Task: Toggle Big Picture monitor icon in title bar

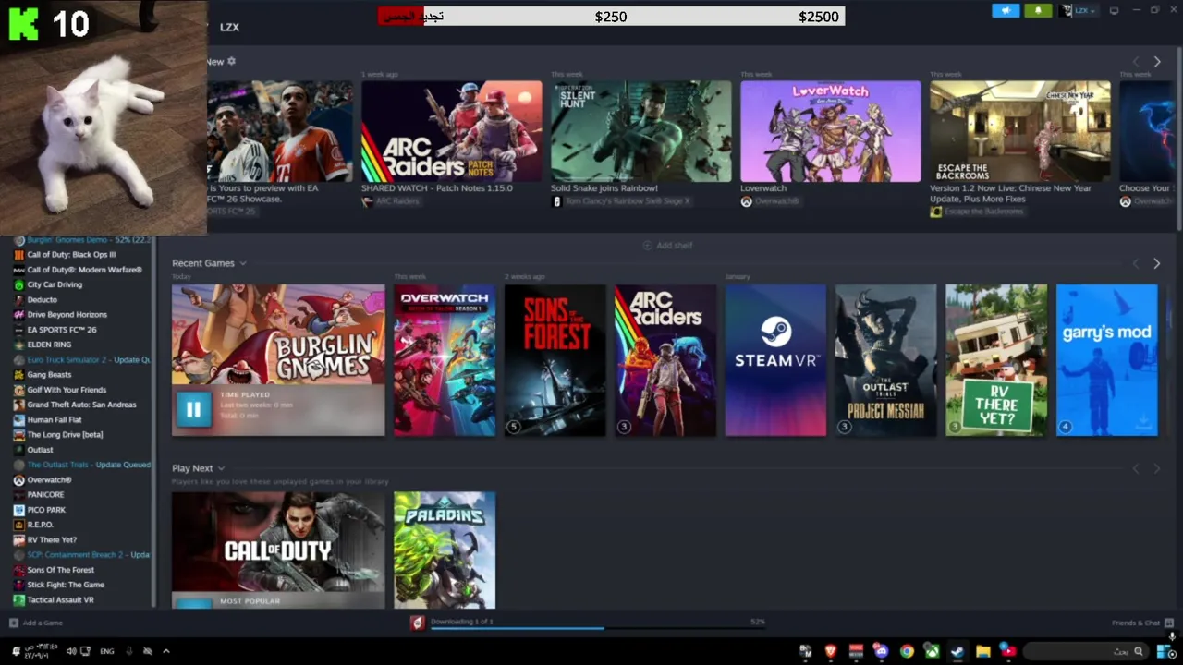Action: tap(1114, 10)
